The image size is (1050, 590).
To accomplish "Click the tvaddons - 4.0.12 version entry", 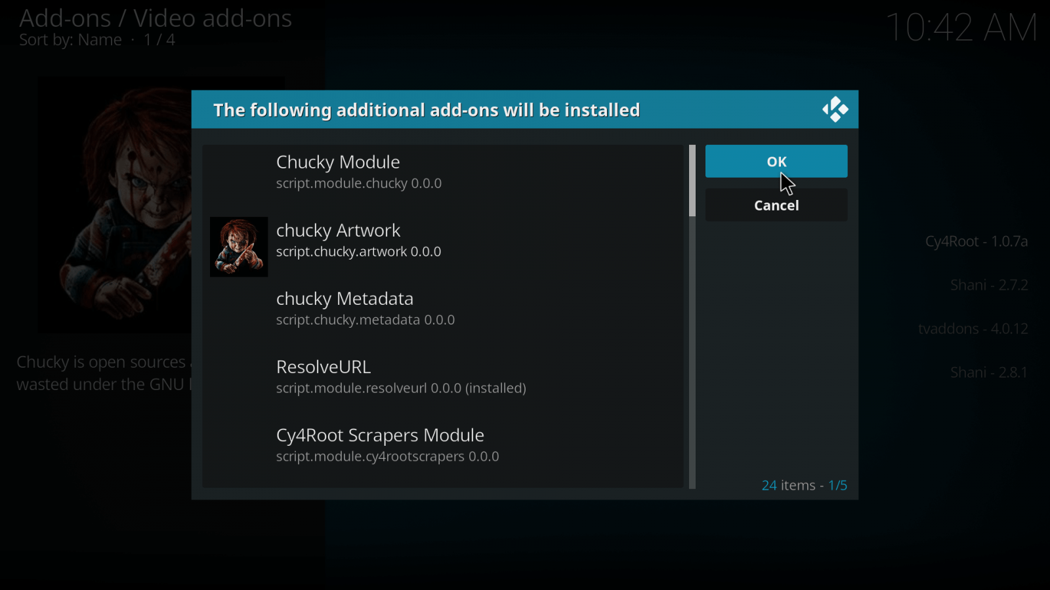I will pyautogui.click(x=973, y=328).
